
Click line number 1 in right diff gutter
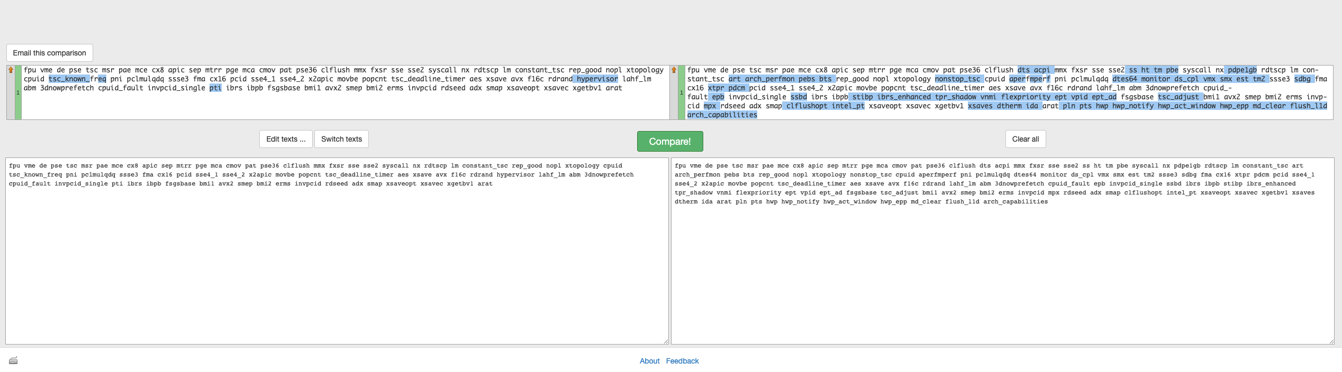click(x=682, y=92)
